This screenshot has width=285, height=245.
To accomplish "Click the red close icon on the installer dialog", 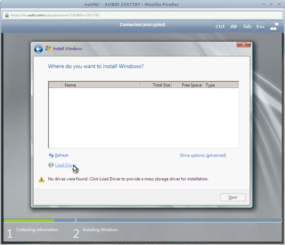I will point(244,44).
